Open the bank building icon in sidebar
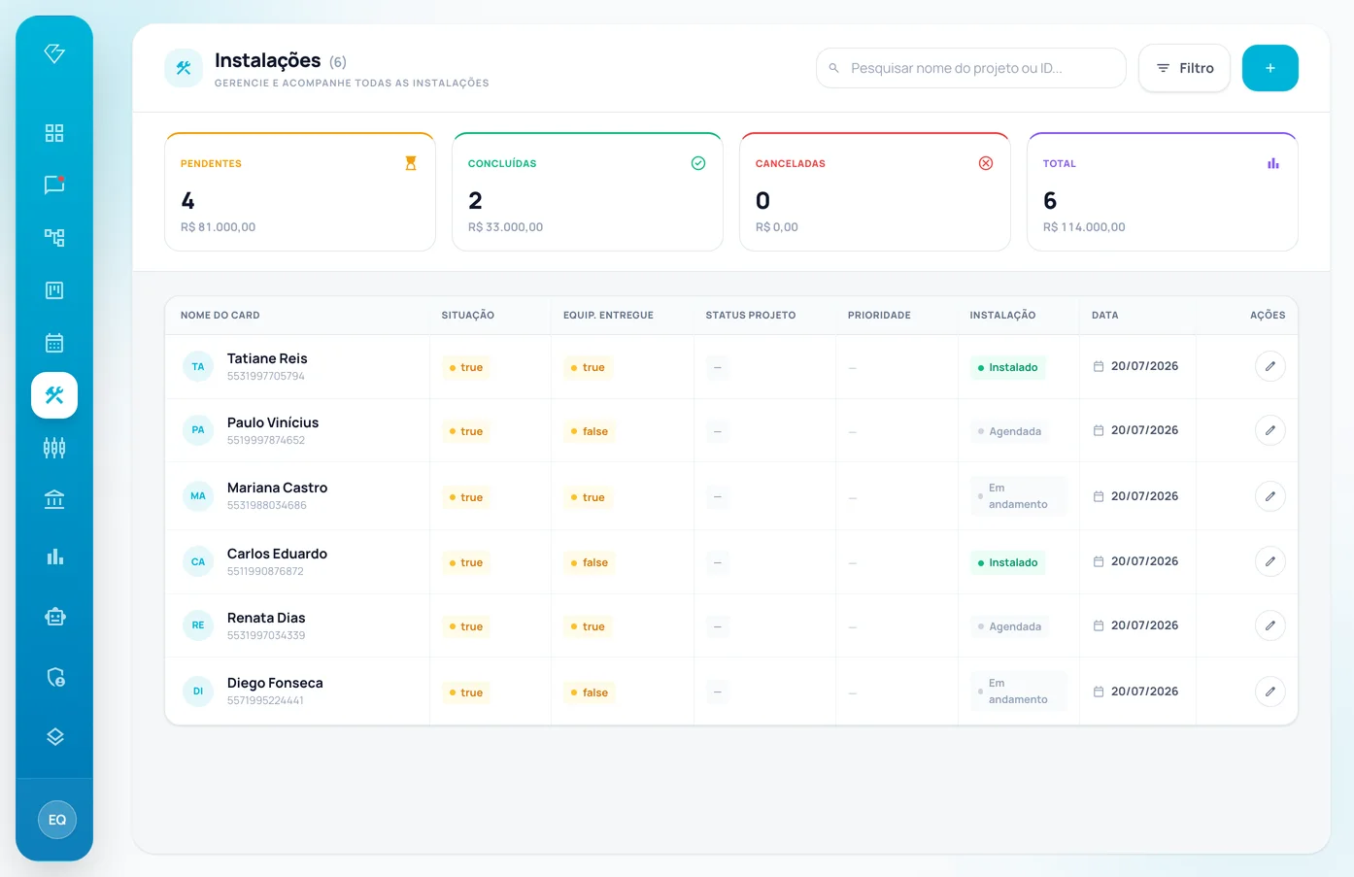This screenshot has width=1354, height=877. (x=54, y=500)
